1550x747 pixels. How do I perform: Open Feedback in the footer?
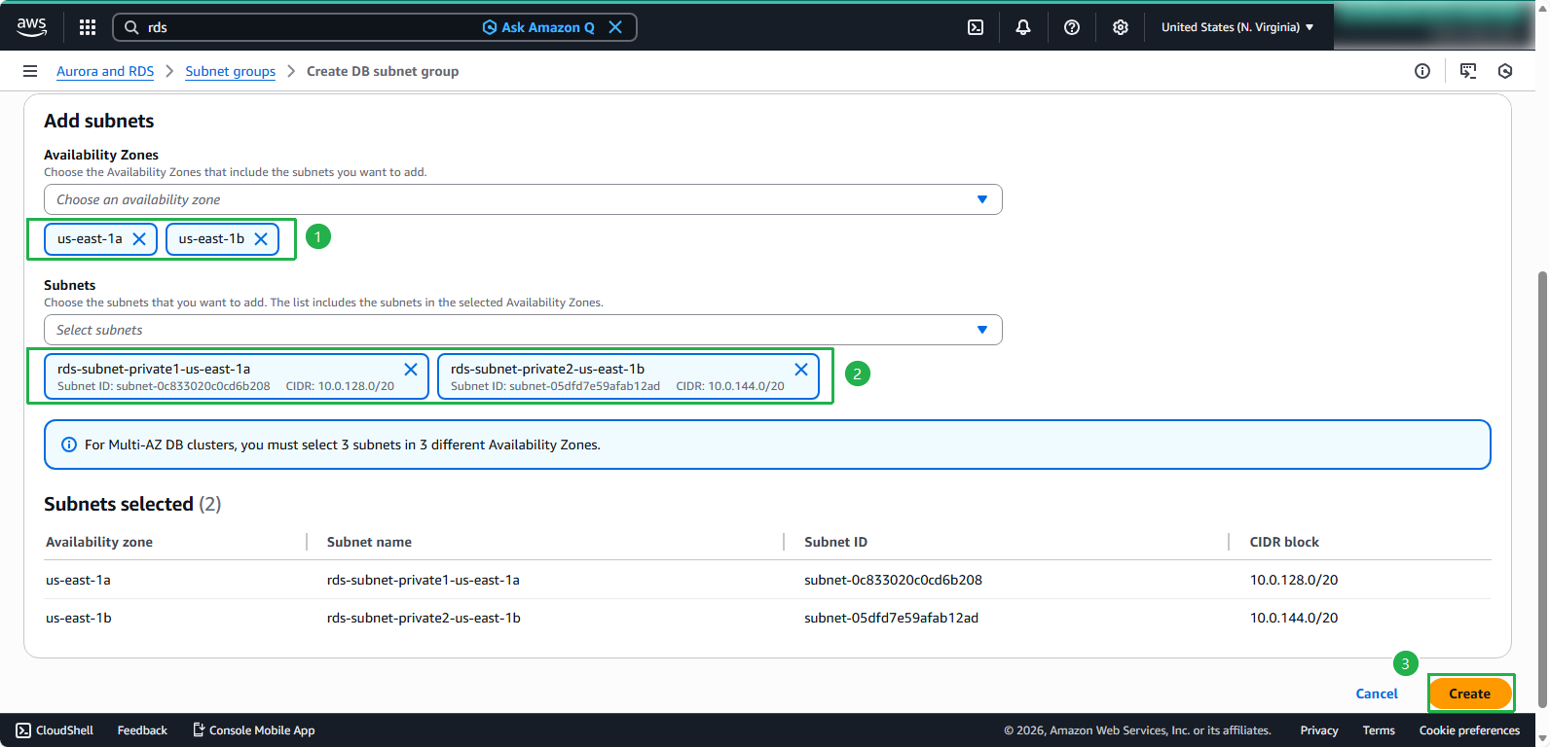tap(142, 730)
